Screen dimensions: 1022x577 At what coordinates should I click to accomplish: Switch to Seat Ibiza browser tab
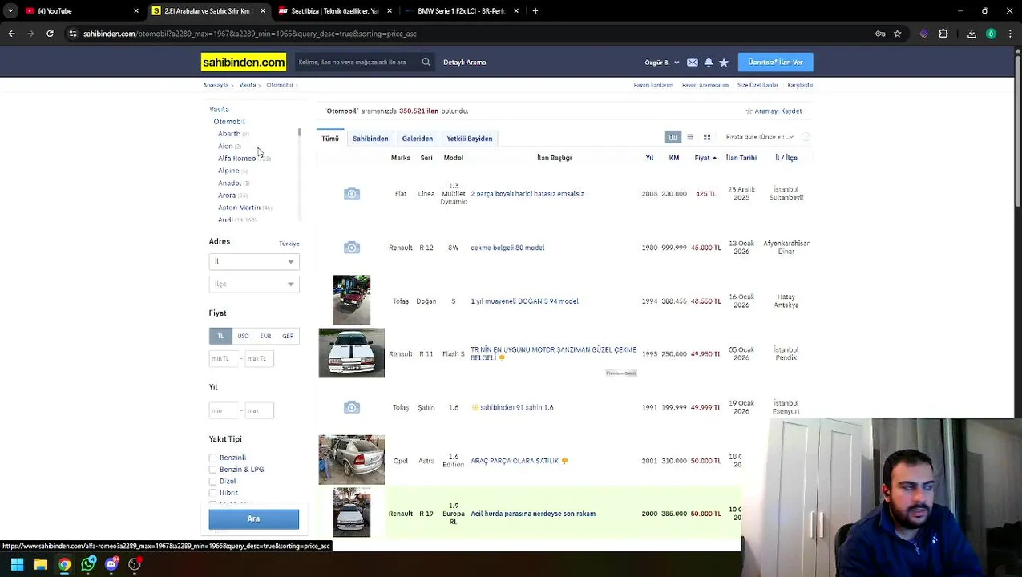click(x=337, y=11)
